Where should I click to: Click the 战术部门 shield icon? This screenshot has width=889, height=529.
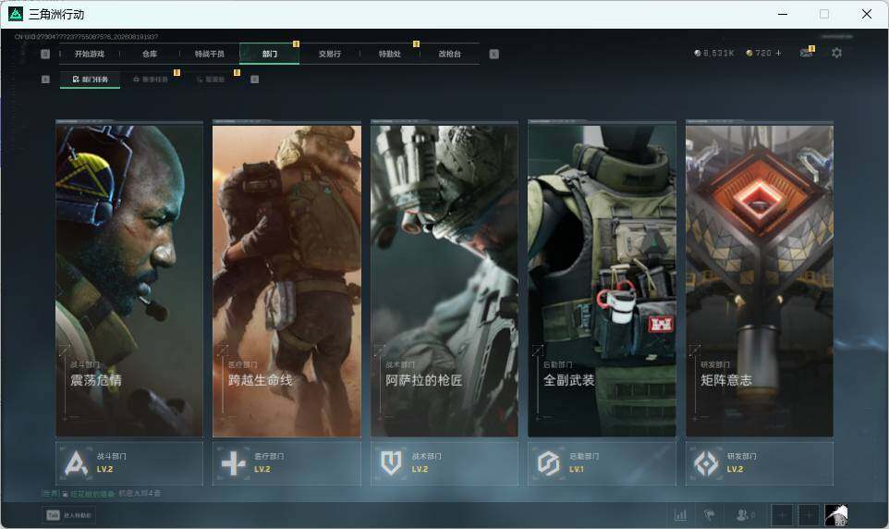[x=391, y=463]
